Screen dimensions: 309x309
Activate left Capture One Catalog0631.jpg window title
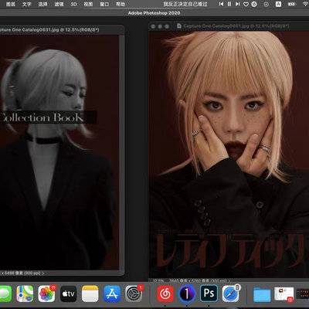coord(49,30)
